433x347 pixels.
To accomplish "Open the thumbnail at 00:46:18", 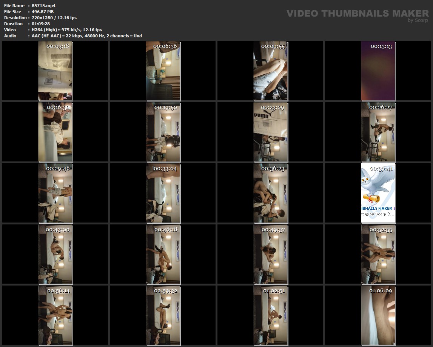I will [163, 254].
